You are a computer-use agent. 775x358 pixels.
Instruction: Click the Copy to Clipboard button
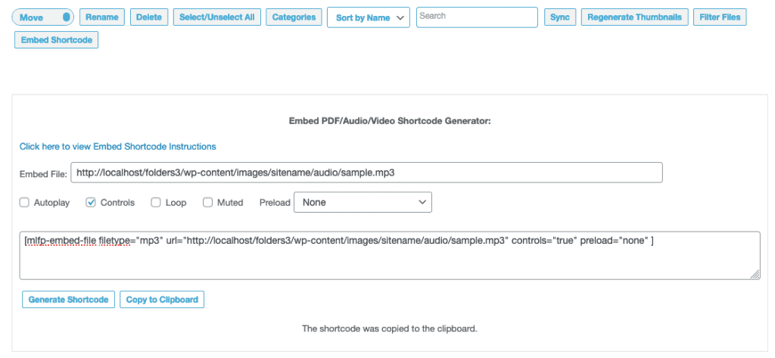[x=162, y=300]
